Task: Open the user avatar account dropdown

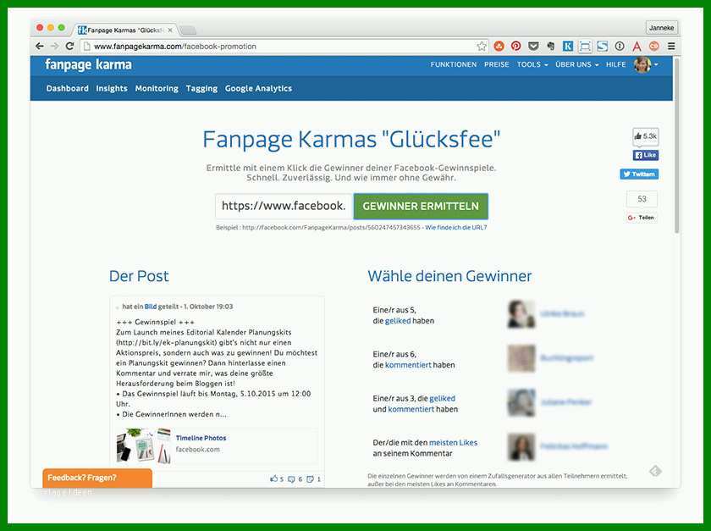Action: [x=646, y=65]
